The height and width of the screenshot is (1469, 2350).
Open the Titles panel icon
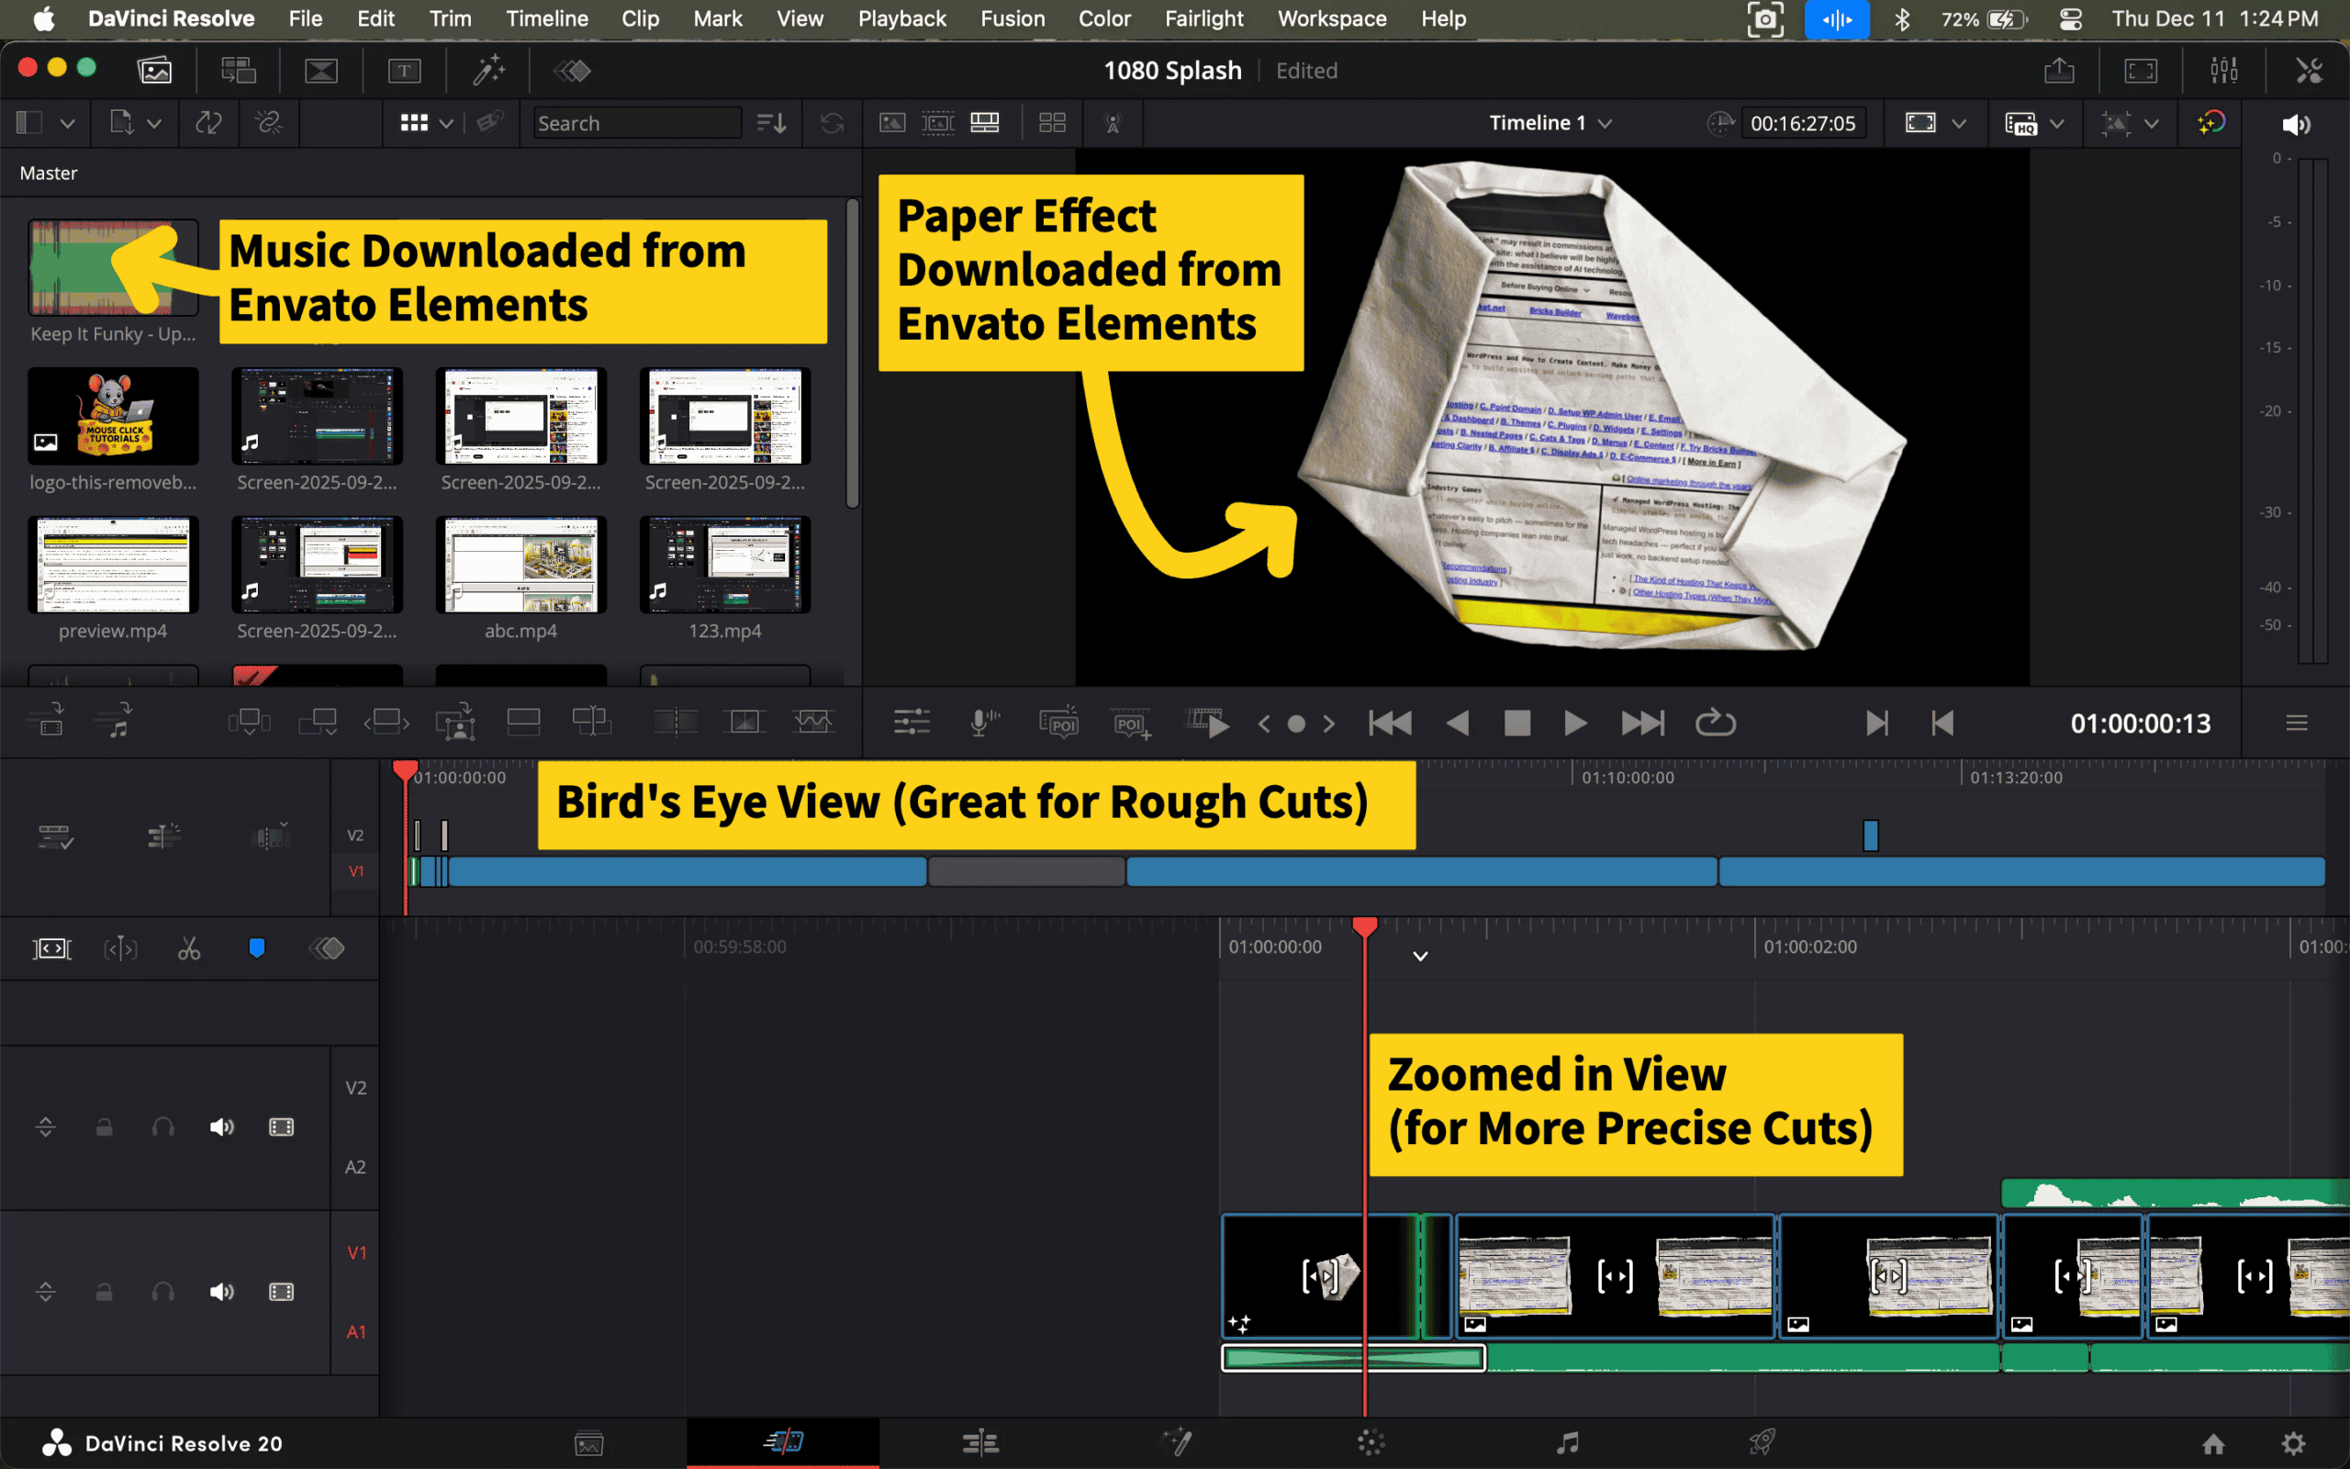pyautogui.click(x=404, y=70)
